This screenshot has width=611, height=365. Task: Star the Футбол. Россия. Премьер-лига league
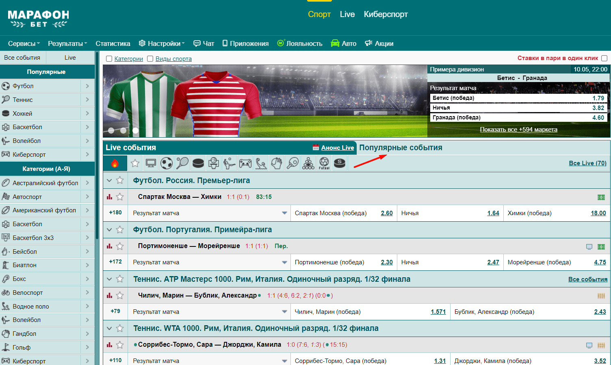[x=120, y=180]
